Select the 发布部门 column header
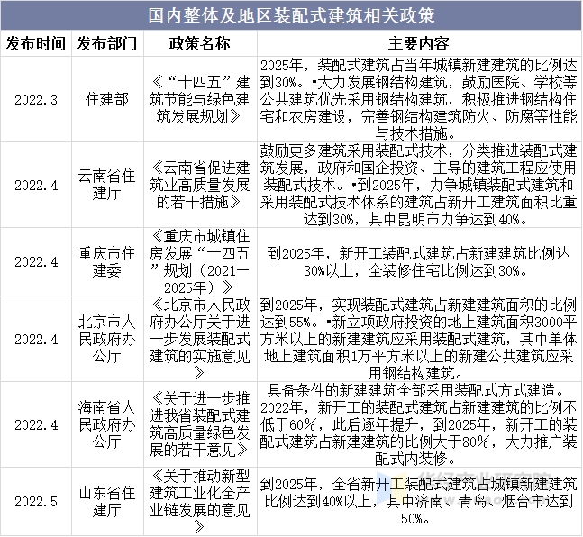 pyautogui.click(x=107, y=43)
